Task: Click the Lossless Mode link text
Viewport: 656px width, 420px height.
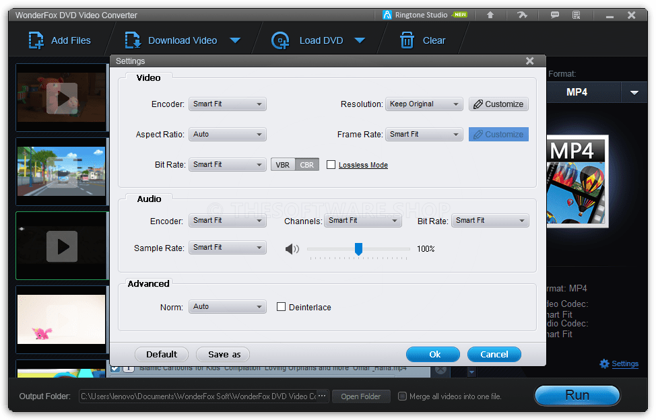Action: coord(363,165)
